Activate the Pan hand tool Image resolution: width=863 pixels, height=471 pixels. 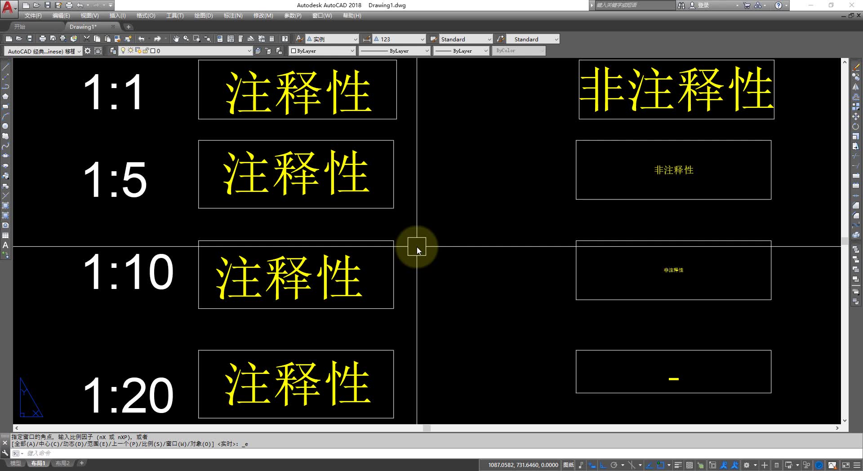[x=176, y=39]
